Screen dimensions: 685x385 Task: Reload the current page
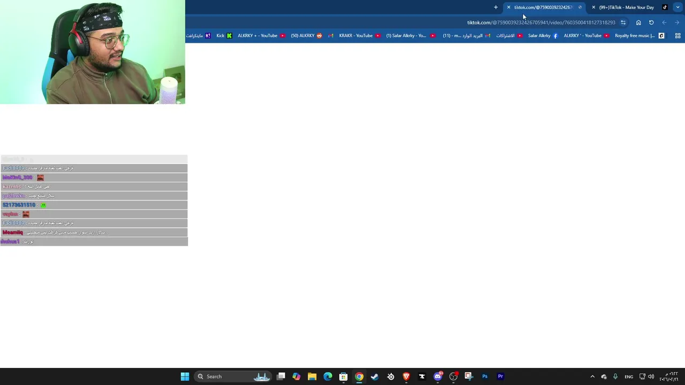click(x=651, y=22)
